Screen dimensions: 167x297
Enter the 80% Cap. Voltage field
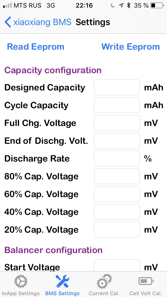(117, 176)
